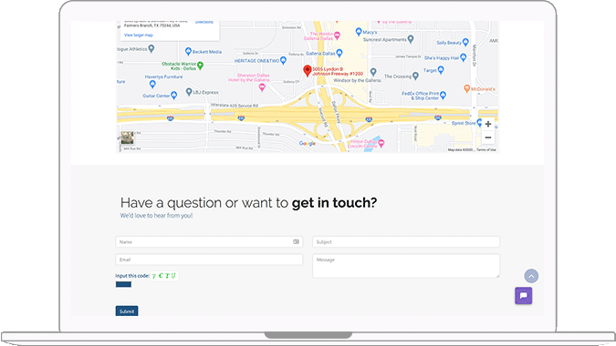The width and height of the screenshot is (616, 346).
Task: Open the View larger map link
Action: point(139,35)
